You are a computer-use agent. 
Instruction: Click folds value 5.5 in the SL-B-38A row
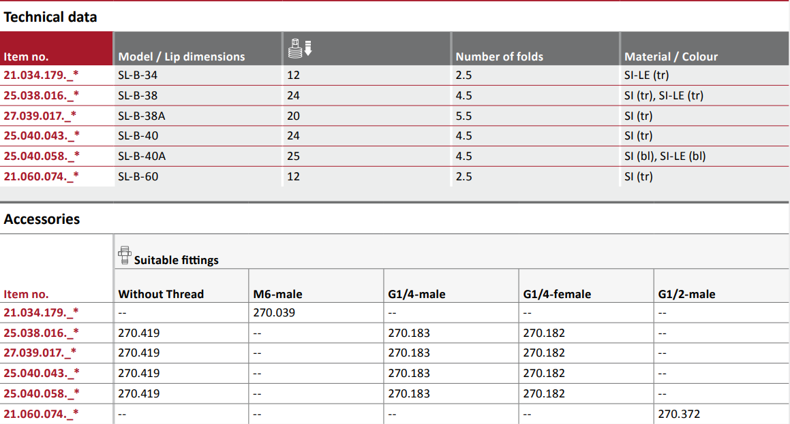tap(464, 116)
